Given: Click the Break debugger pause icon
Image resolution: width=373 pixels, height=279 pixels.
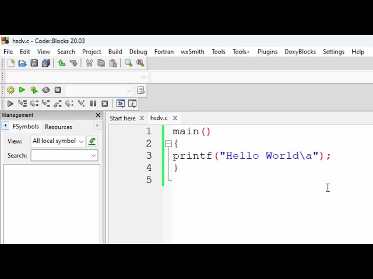Looking at the screenshot, I should [x=93, y=103].
